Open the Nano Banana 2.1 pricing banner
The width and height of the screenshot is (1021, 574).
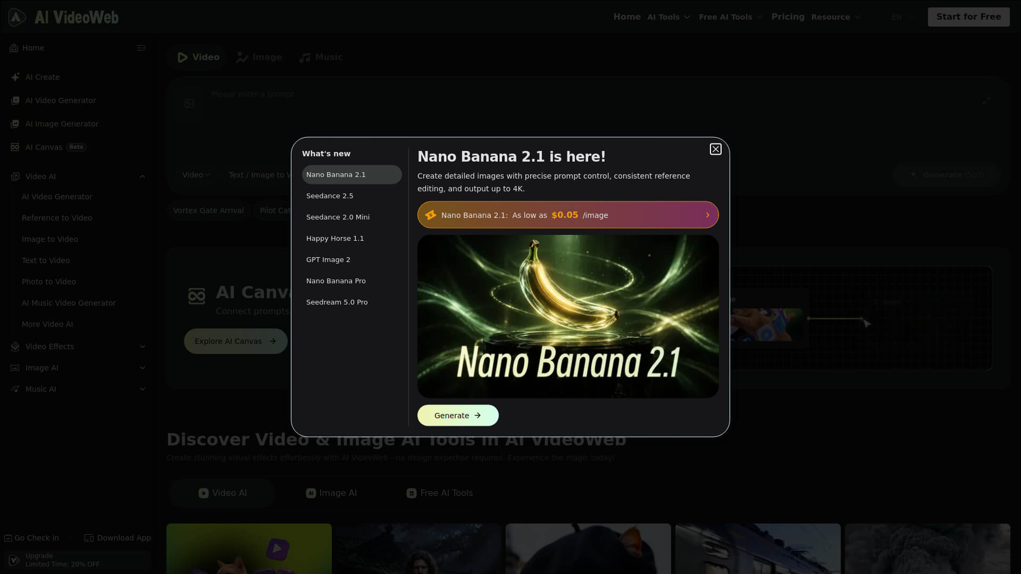pos(568,215)
